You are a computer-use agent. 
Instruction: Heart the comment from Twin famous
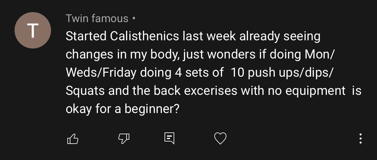[x=220, y=139]
